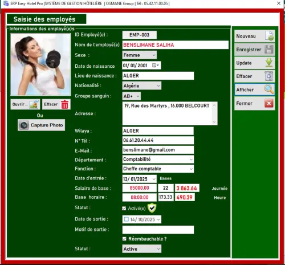This screenshot has width=285, height=265.
Task: Expand the Date de sortie dropdown arrow
Action: [158, 219]
